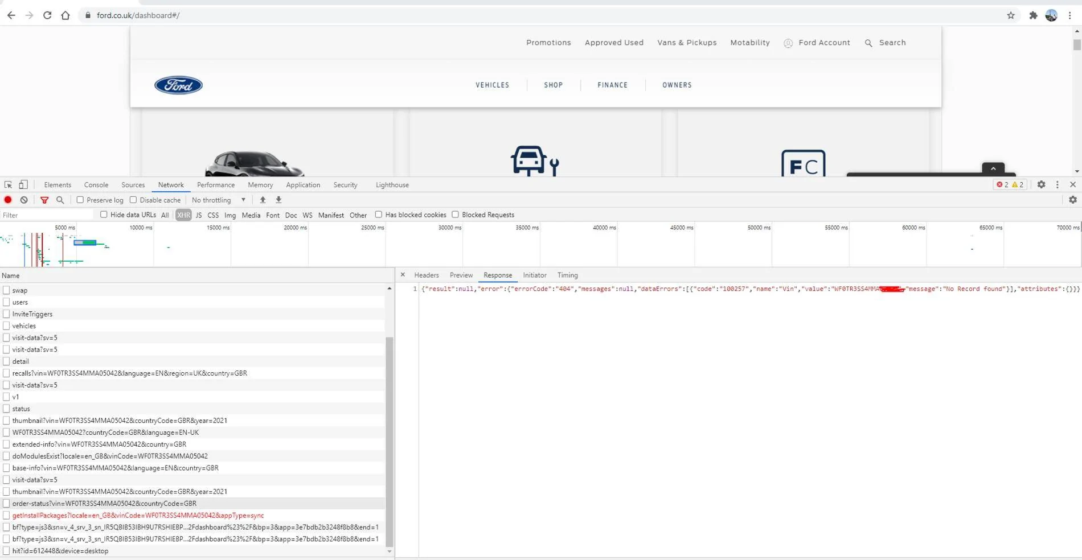
Task: Filter requests by Img type
Action: (x=230, y=215)
